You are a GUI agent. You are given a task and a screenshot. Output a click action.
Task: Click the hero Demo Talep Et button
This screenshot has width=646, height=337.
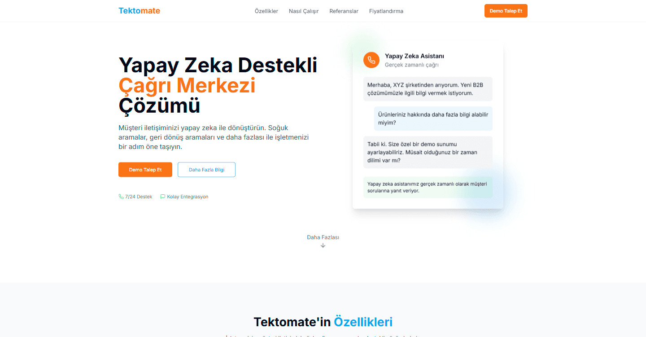tap(145, 170)
